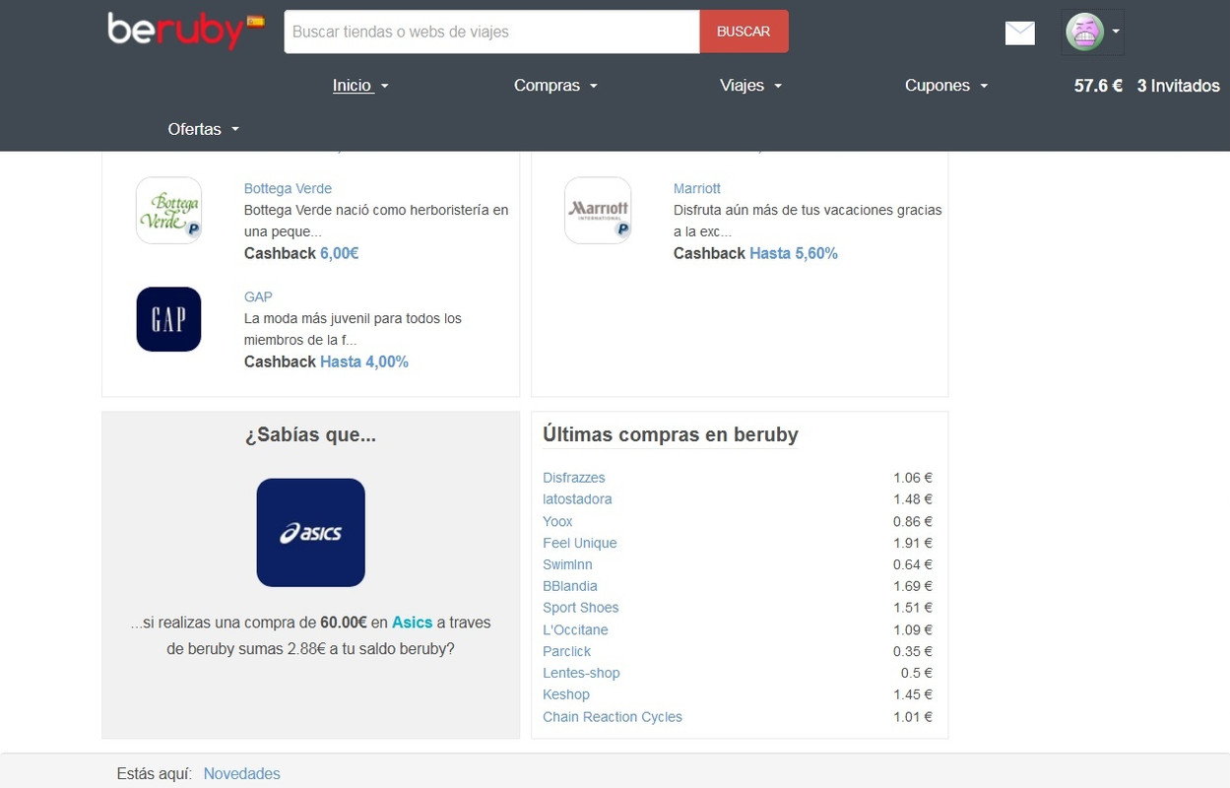This screenshot has height=788, width=1230.
Task: Expand the Inicio menu arrow
Action: click(x=385, y=87)
